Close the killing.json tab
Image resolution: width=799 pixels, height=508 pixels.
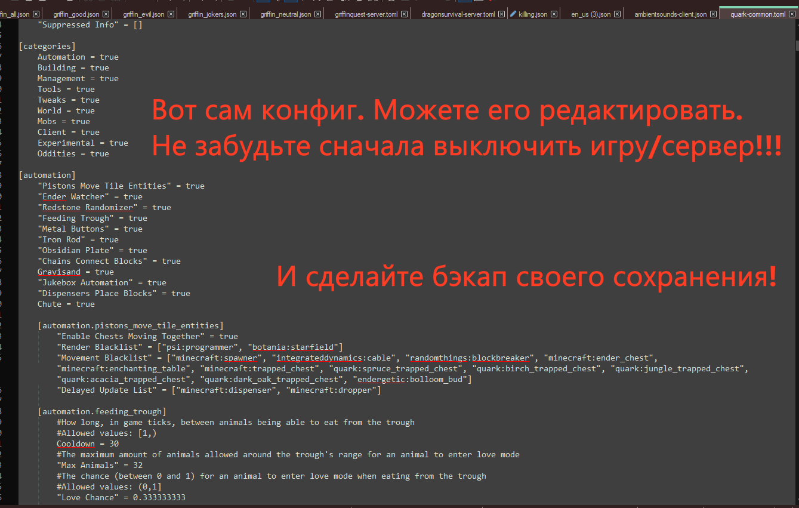pos(554,14)
